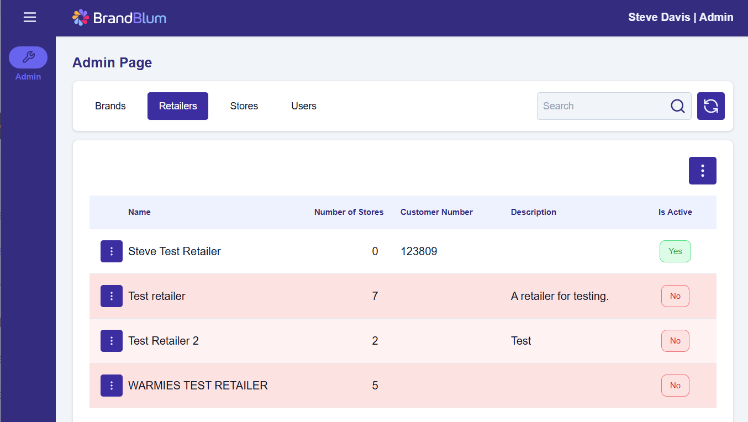Toggle the No status for WARMIES TEST RETAILER
Image resolution: width=748 pixels, height=422 pixels.
675,386
